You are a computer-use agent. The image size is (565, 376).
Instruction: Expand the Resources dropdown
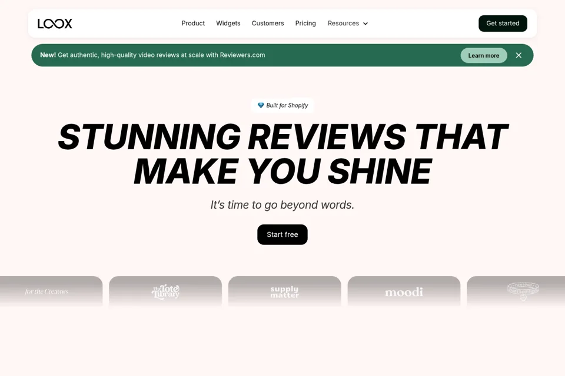pyautogui.click(x=348, y=23)
